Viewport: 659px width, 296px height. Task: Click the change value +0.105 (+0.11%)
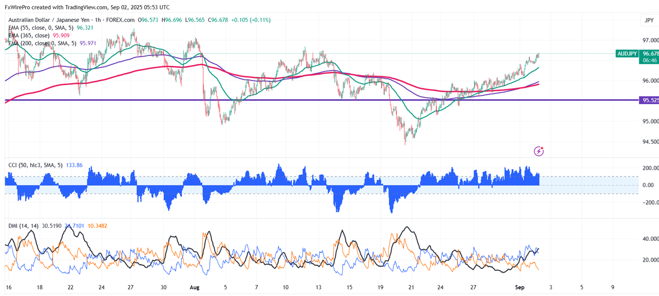tap(251, 20)
